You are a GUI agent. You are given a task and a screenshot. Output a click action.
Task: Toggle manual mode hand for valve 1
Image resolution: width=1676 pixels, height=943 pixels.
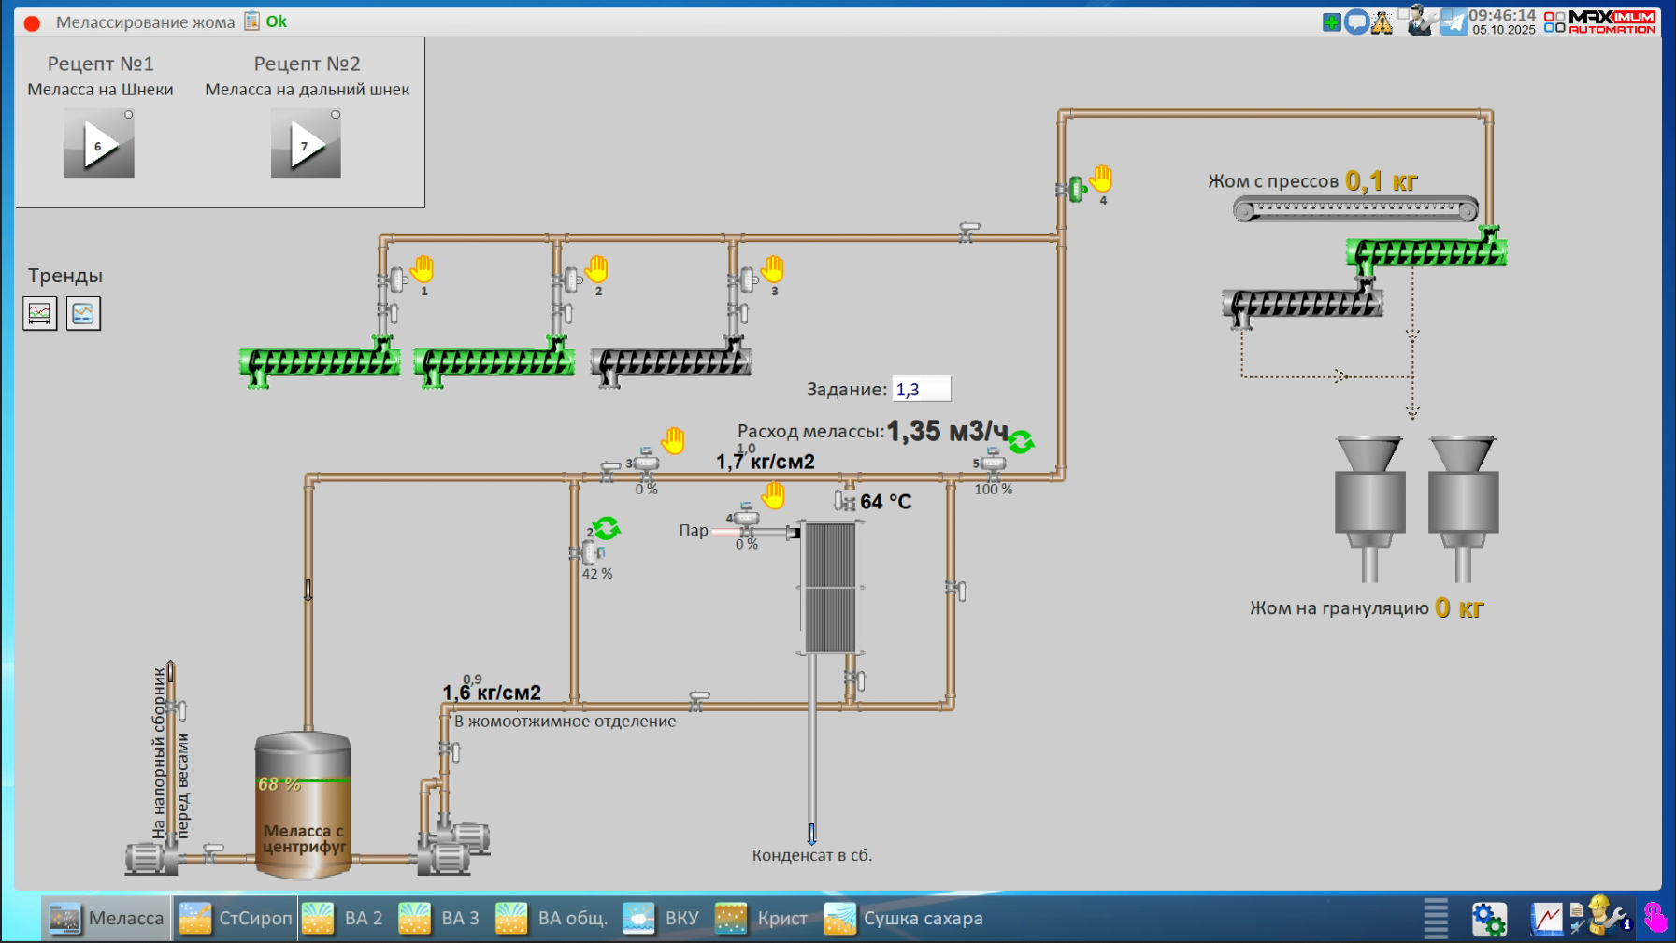point(423,269)
